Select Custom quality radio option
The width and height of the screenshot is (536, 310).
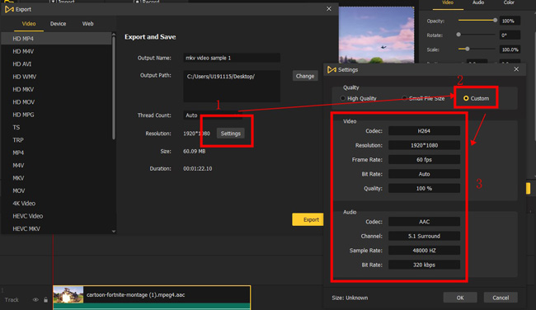[x=476, y=98]
